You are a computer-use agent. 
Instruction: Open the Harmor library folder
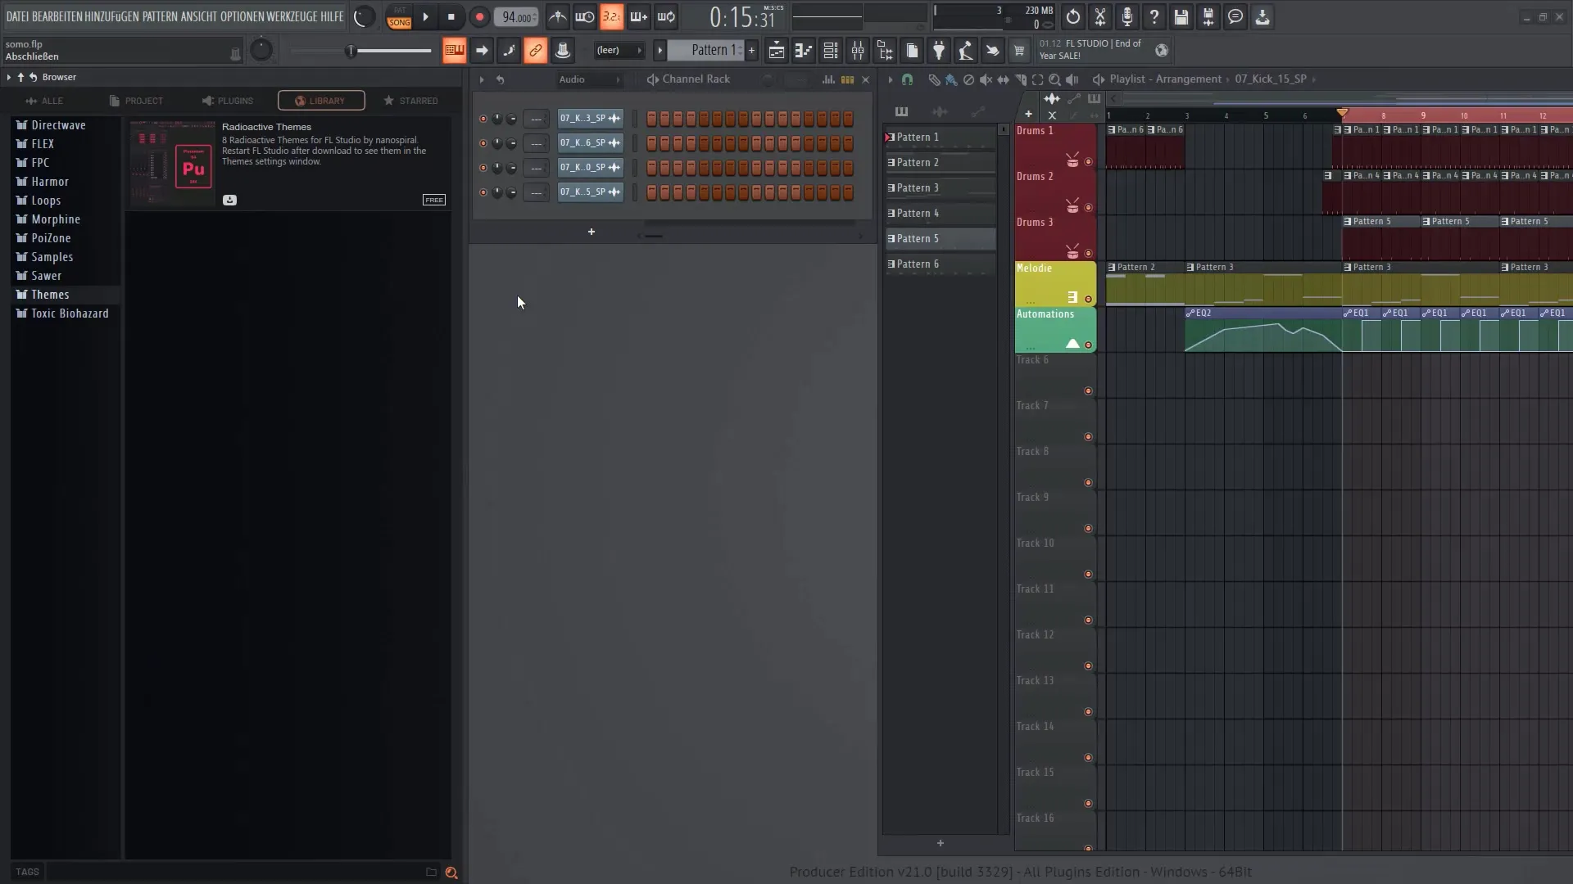(x=50, y=182)
